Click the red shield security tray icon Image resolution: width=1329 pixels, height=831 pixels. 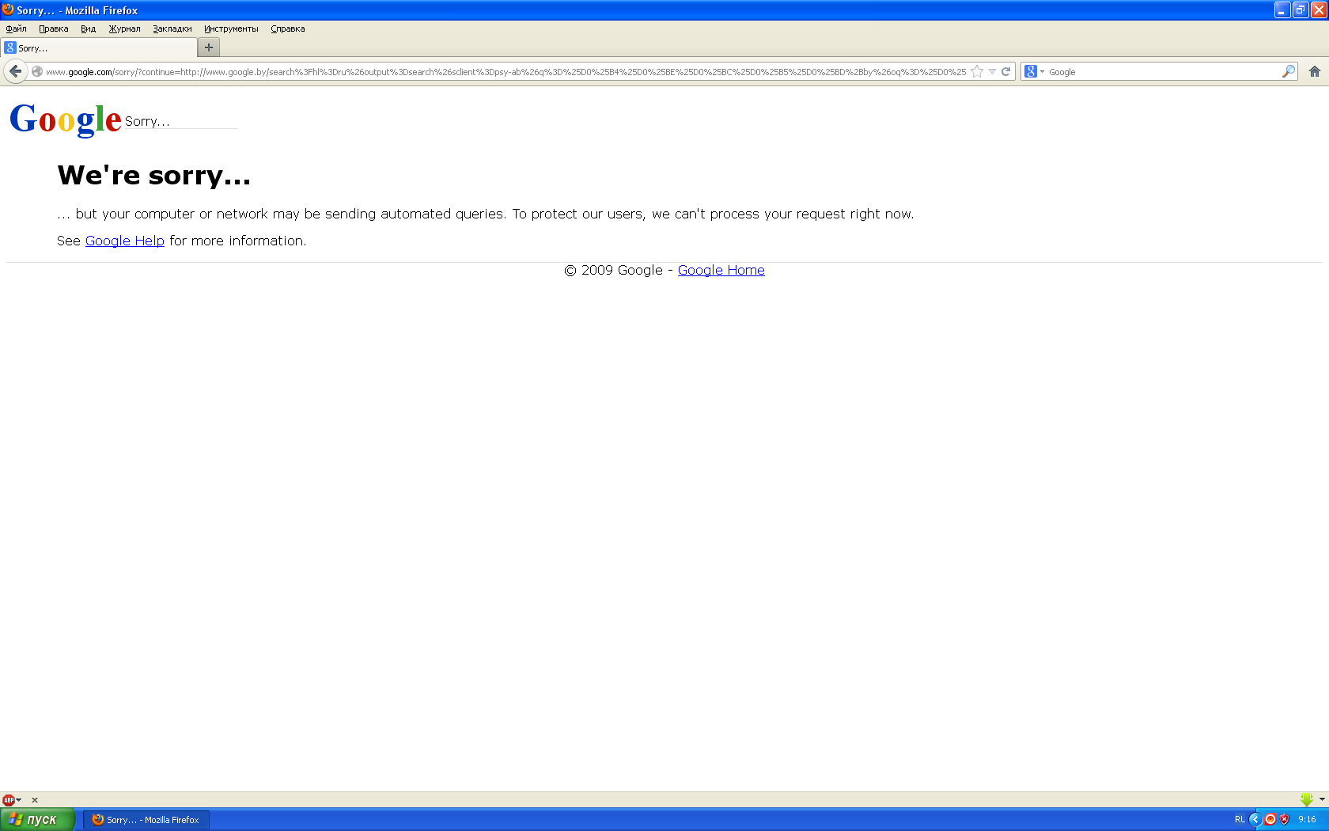[1285, 819]
